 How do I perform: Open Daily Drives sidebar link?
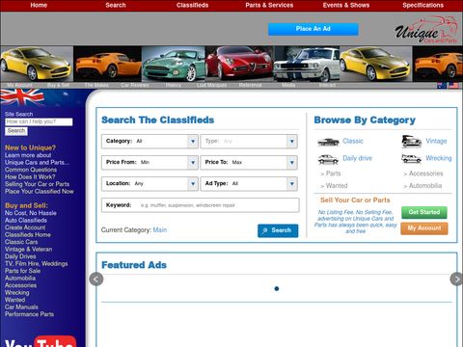pos(20,256)
